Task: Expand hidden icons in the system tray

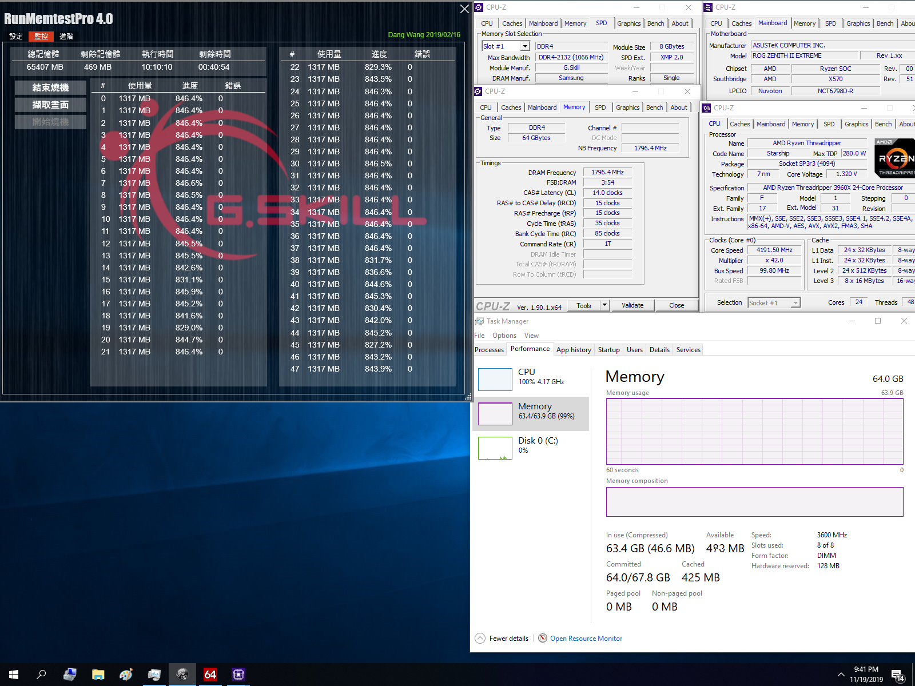Action: pos(841,673)
